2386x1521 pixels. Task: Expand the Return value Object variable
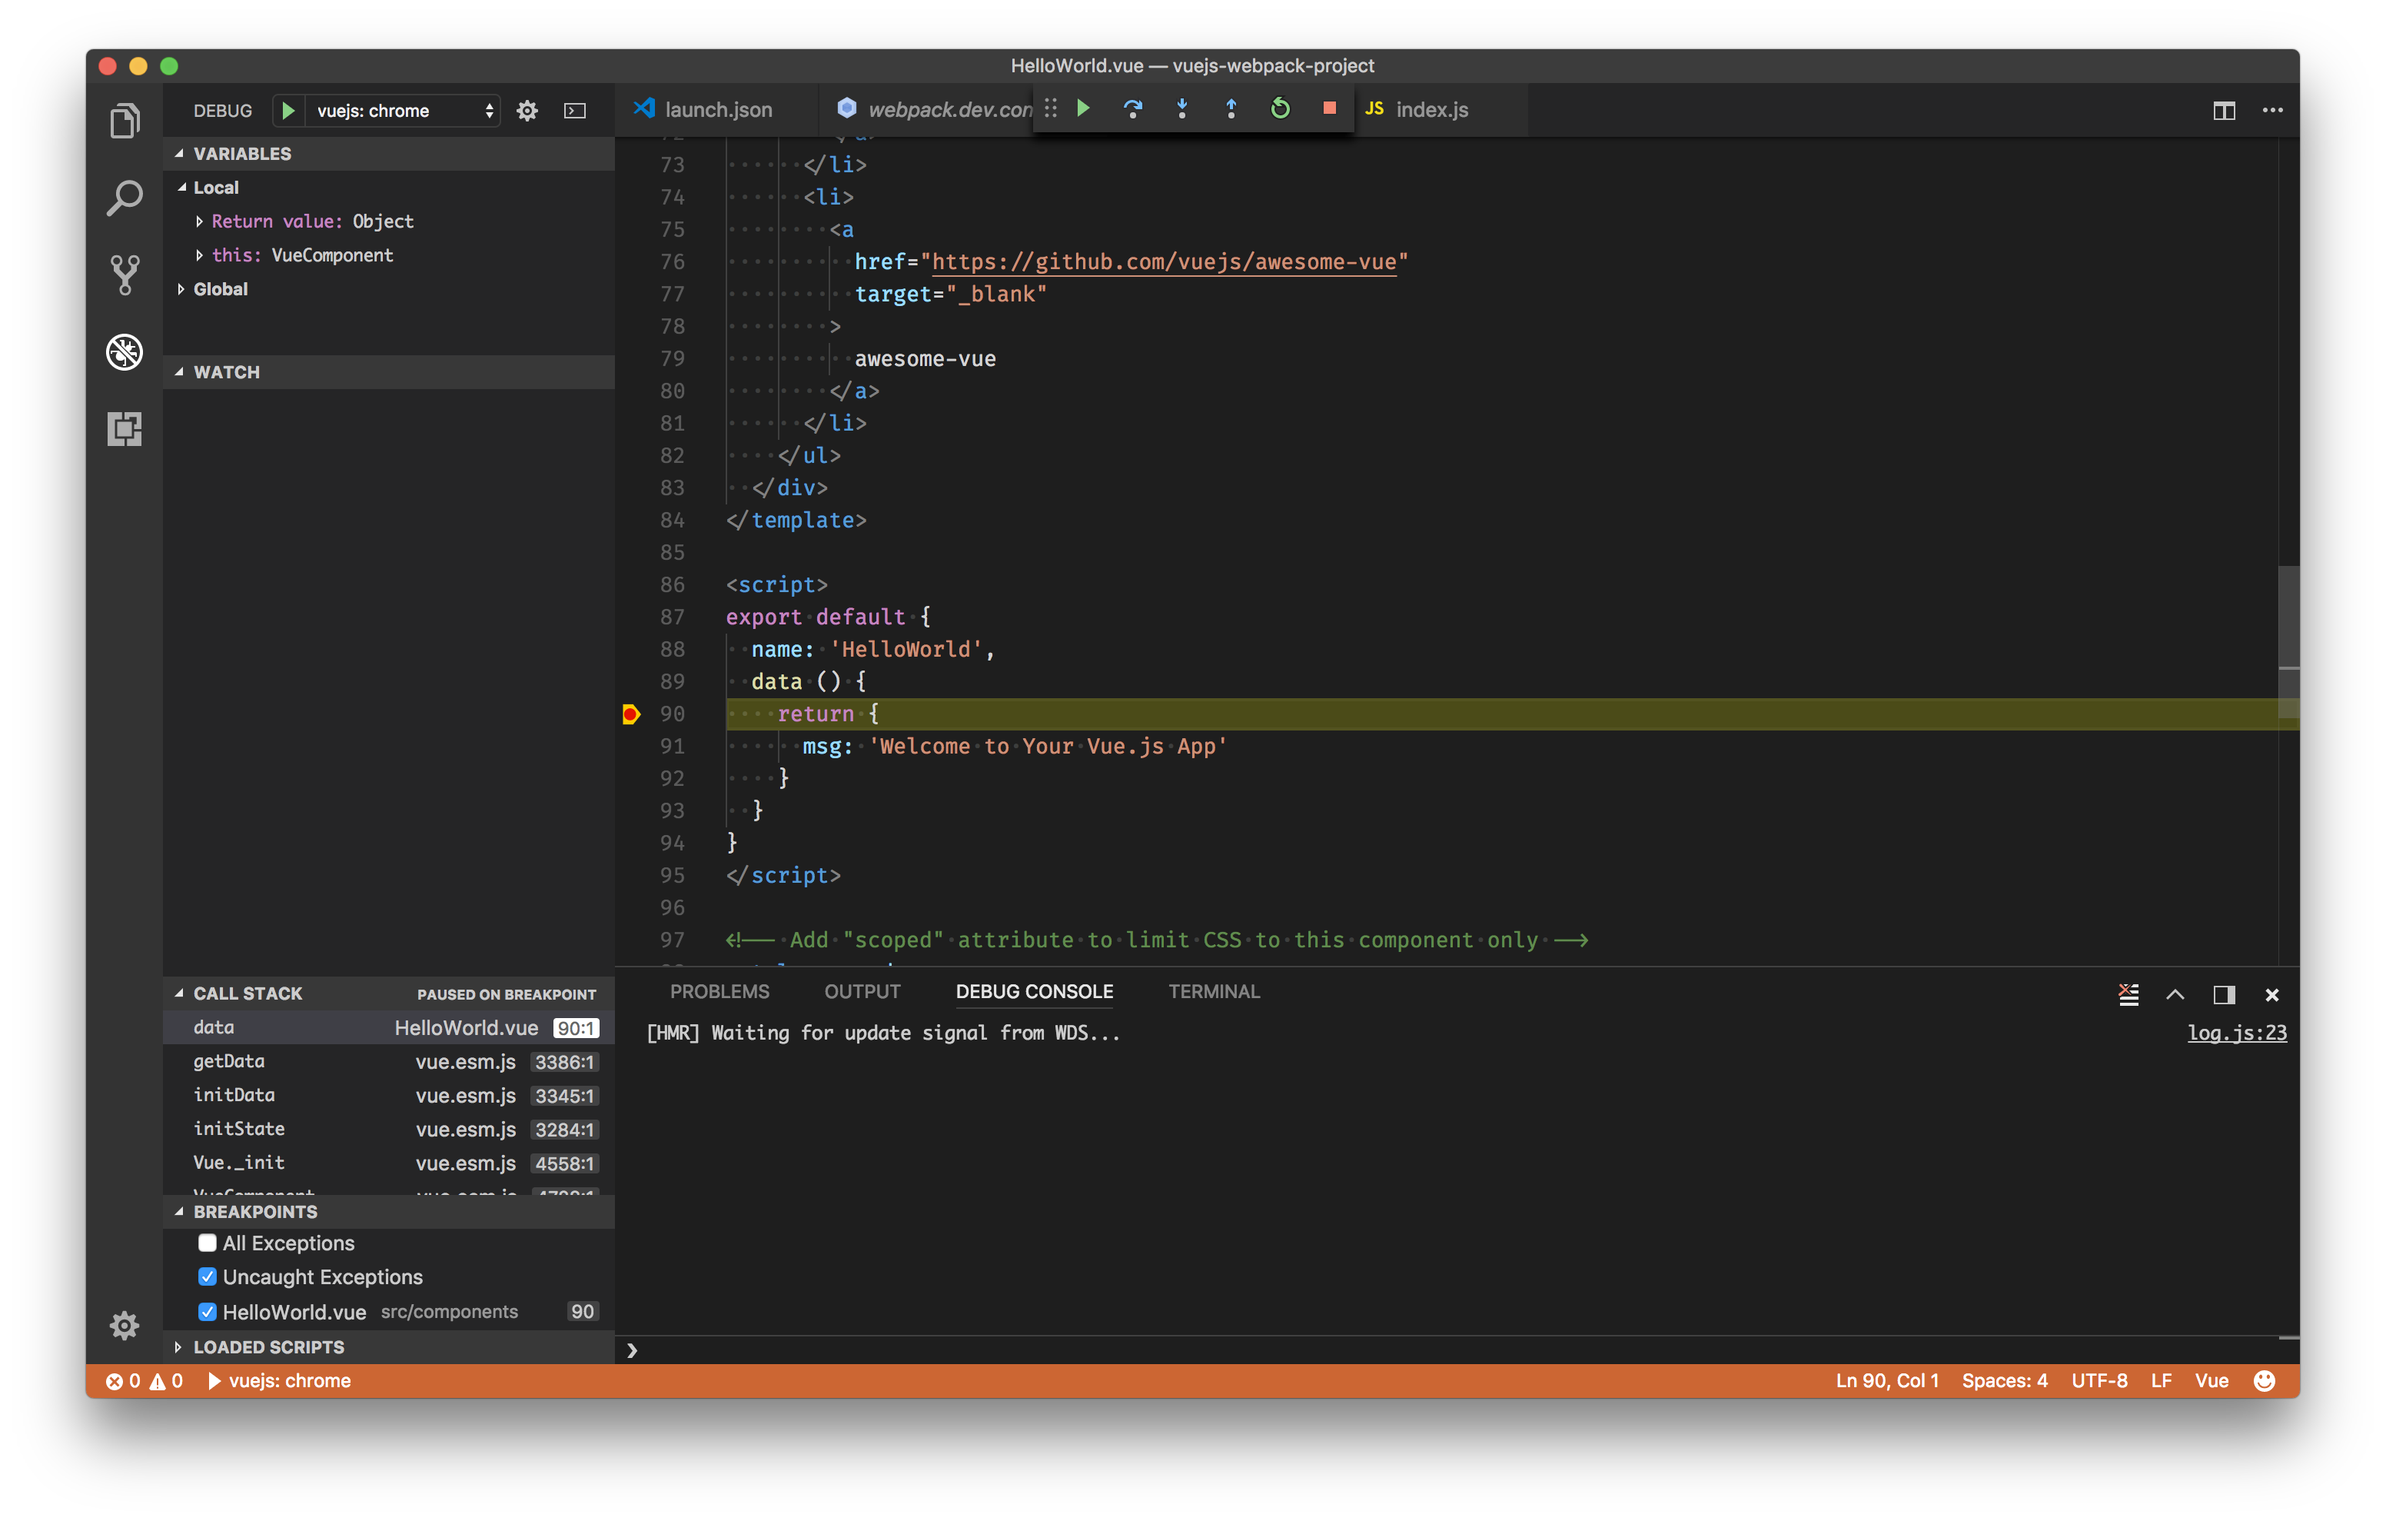198,221
